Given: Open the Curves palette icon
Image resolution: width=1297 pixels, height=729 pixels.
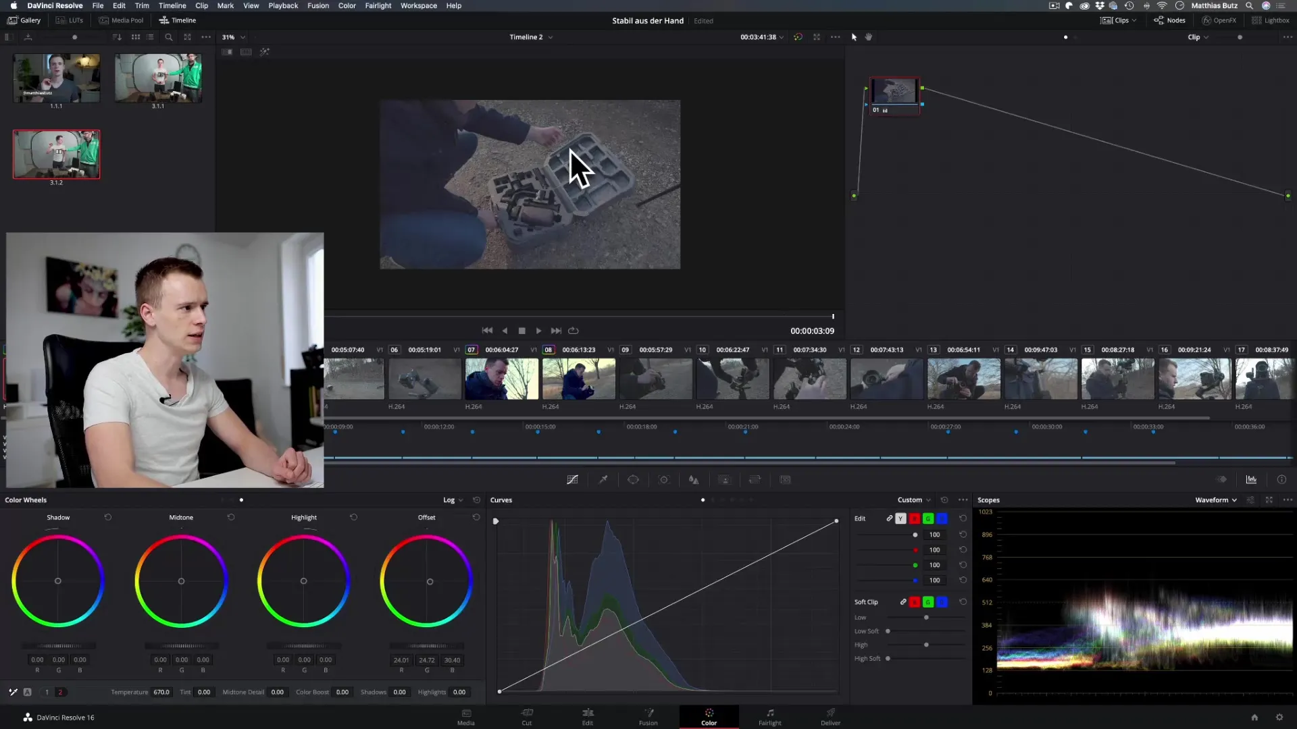Looking at the screenshot, I should 572,480.
